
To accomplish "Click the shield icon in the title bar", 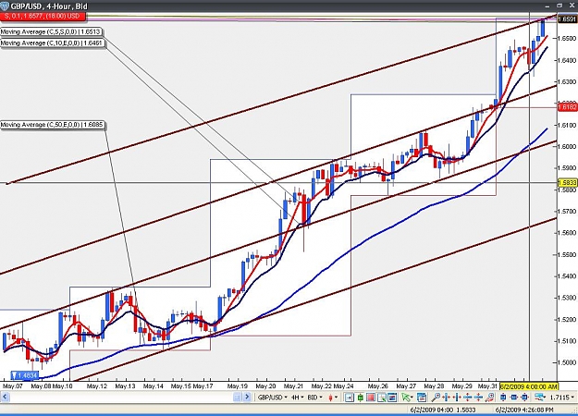I will [x=5, y=6].
